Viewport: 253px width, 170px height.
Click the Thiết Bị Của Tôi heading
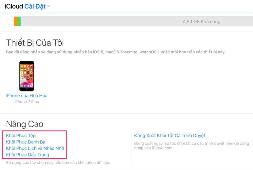(x=35, y=43)
